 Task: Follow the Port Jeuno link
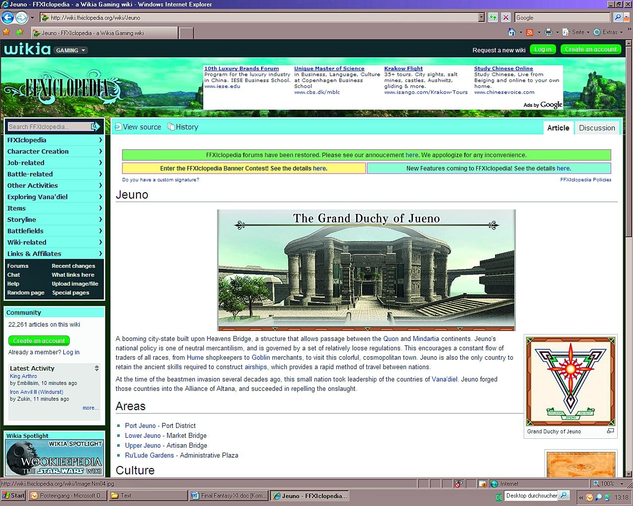point(140,425)
